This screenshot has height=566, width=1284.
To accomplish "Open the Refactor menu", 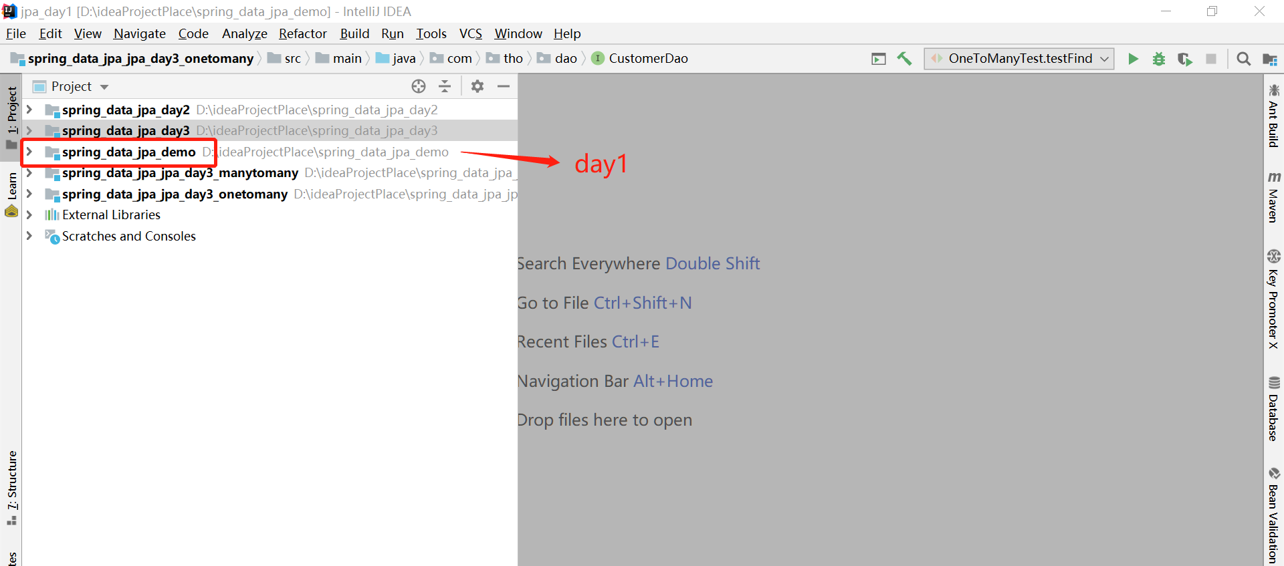I will (303, 33).
